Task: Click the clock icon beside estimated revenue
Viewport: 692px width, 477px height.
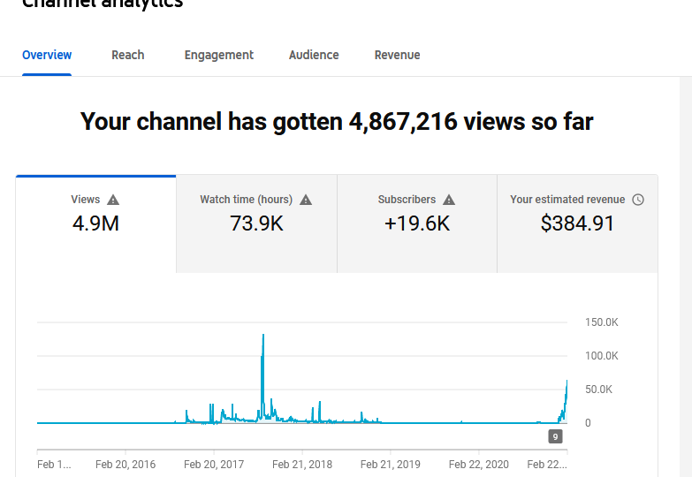Action: [x=638, y=200]
